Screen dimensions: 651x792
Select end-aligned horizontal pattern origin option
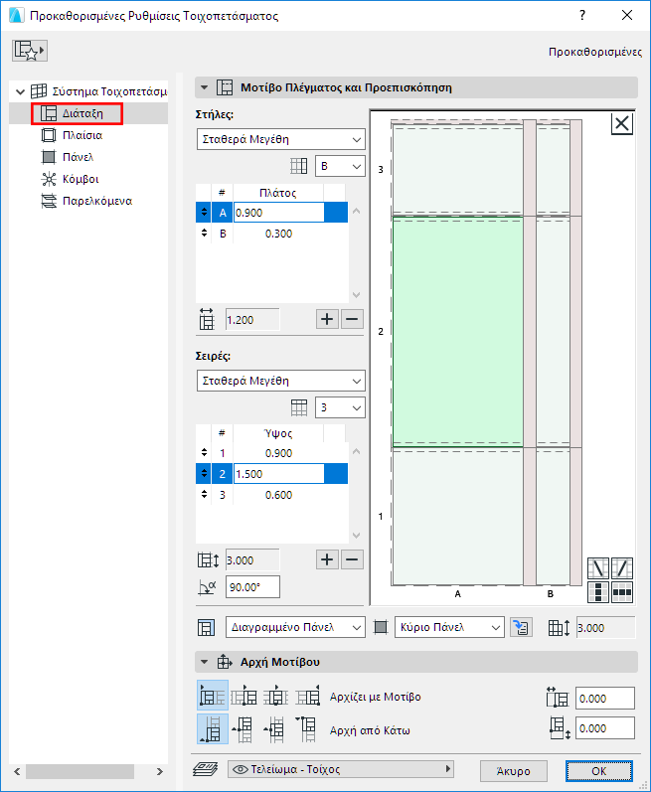pyautogui.click(x=308, y=696)
